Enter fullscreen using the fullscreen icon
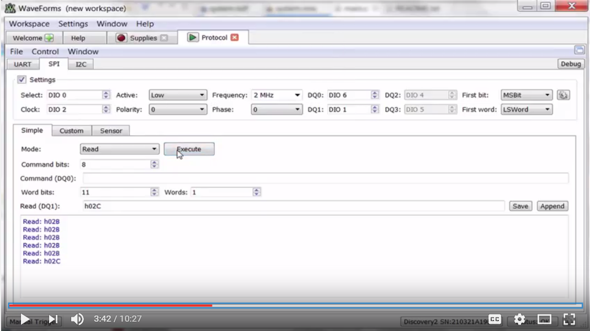The height and width of the screenshot is (331, 590). [x=570, y=319]
